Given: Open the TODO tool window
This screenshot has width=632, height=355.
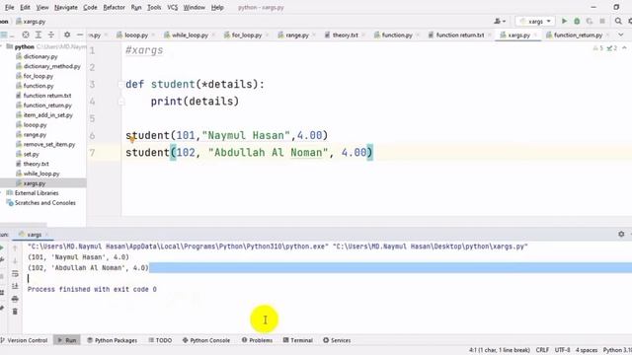Looking at the screenshot, I should click(x=160, y=340).
